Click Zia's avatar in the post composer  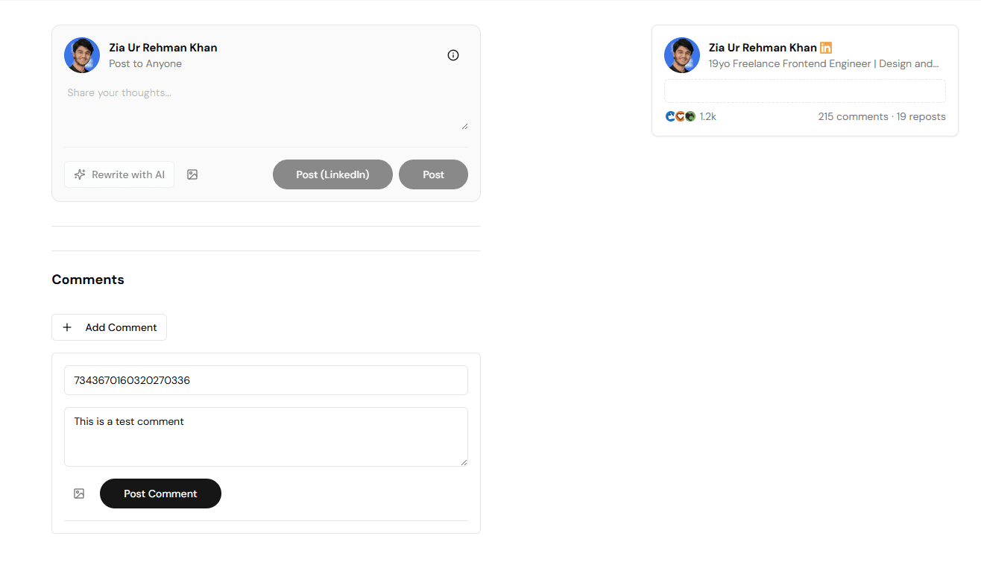(81, 54)
